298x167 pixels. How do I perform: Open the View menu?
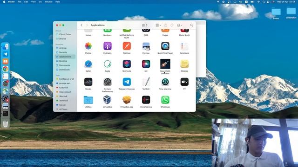(34, 2)
